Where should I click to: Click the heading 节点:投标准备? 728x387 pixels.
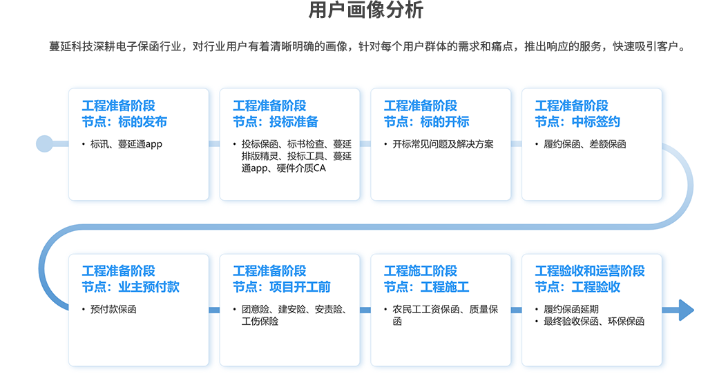click(x=276, y=122)
